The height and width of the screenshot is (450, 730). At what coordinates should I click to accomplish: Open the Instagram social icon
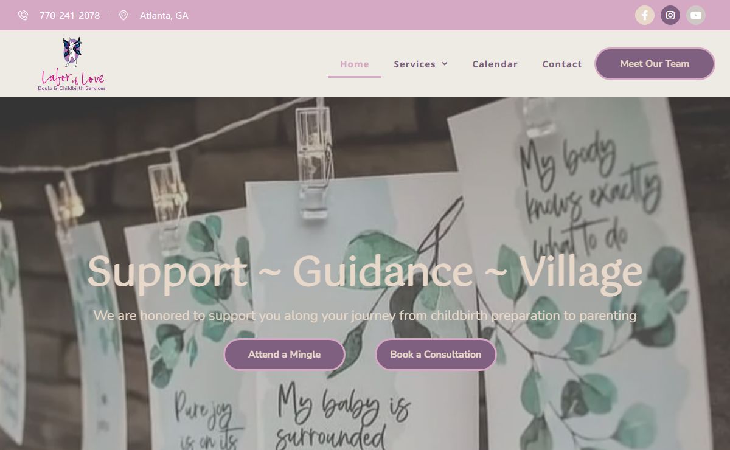[x=670, y=15]
